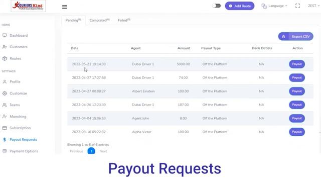Click Payout for the 5000.00 request
This screenshot has height=181, width=321.
297,64
